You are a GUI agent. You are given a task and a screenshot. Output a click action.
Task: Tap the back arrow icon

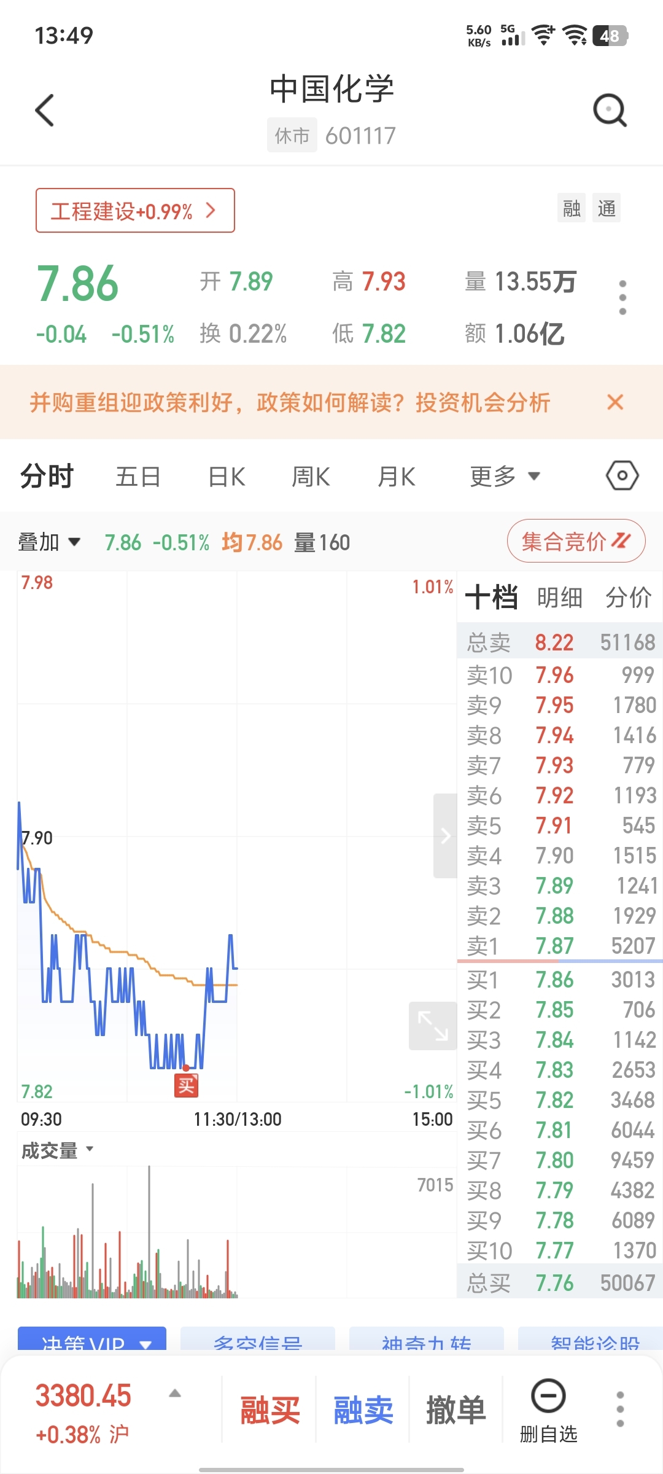45,111
